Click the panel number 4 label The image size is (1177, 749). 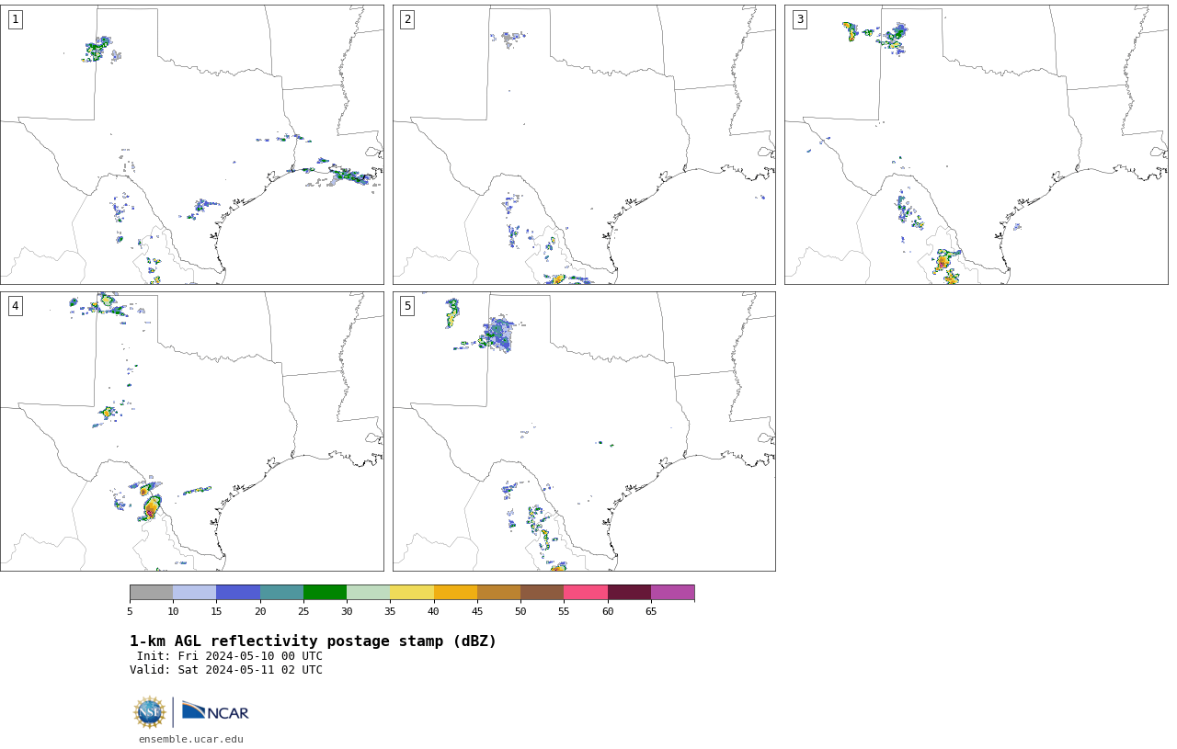[15, 306]
